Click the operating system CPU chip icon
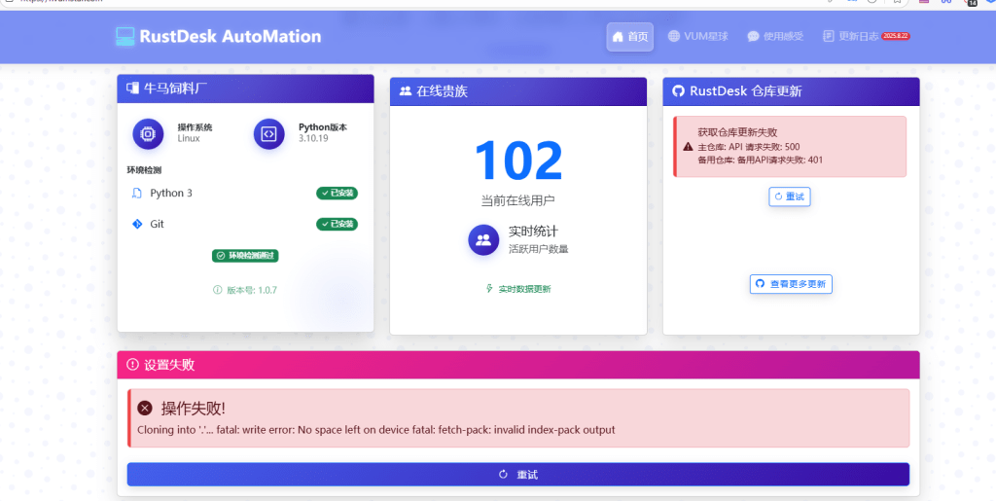The image size is (996, 501). point(148,133)
